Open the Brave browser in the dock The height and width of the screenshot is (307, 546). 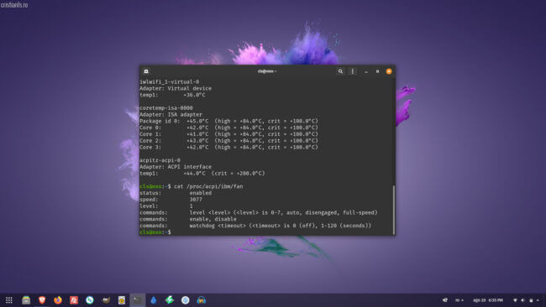click(x=42, y=300)
